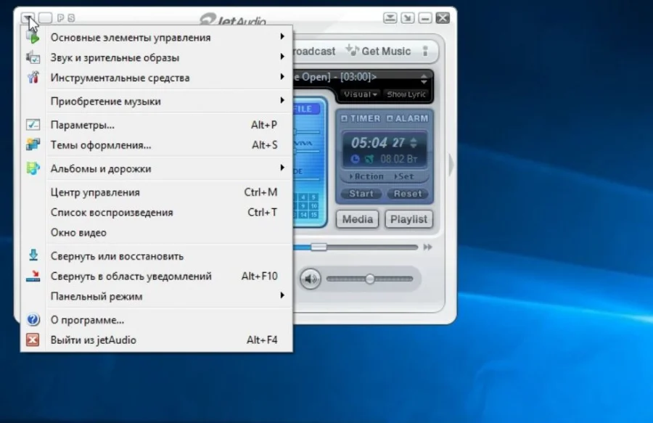Select Свернуть или восстановить
Screen dimensions: 653x423
[157, 255]
